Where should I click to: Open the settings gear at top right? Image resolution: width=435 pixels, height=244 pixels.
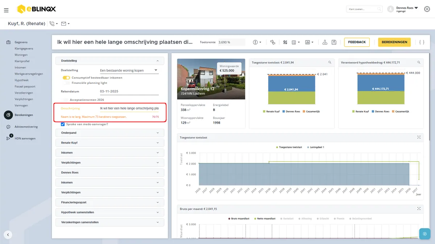427,9
